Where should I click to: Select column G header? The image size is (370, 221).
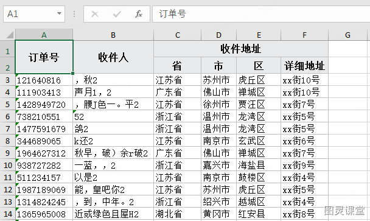[347, 35]
